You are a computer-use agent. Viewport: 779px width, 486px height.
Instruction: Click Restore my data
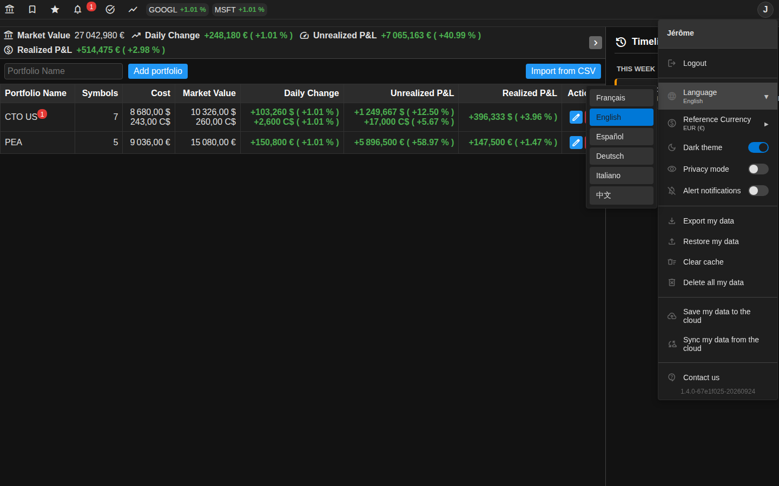coord(718,241)
